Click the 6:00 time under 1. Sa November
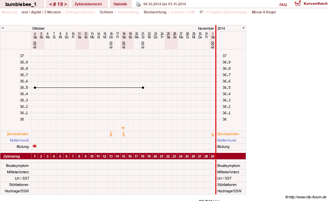Image resolution: width=328 pixels, height=201 pixels. click(x=213, y=45)
